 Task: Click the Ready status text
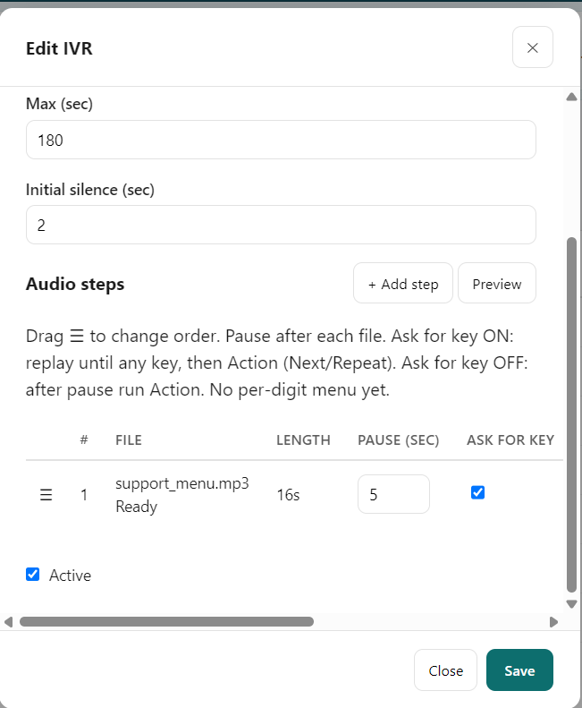pyautogui.click(x=136, y=507)
